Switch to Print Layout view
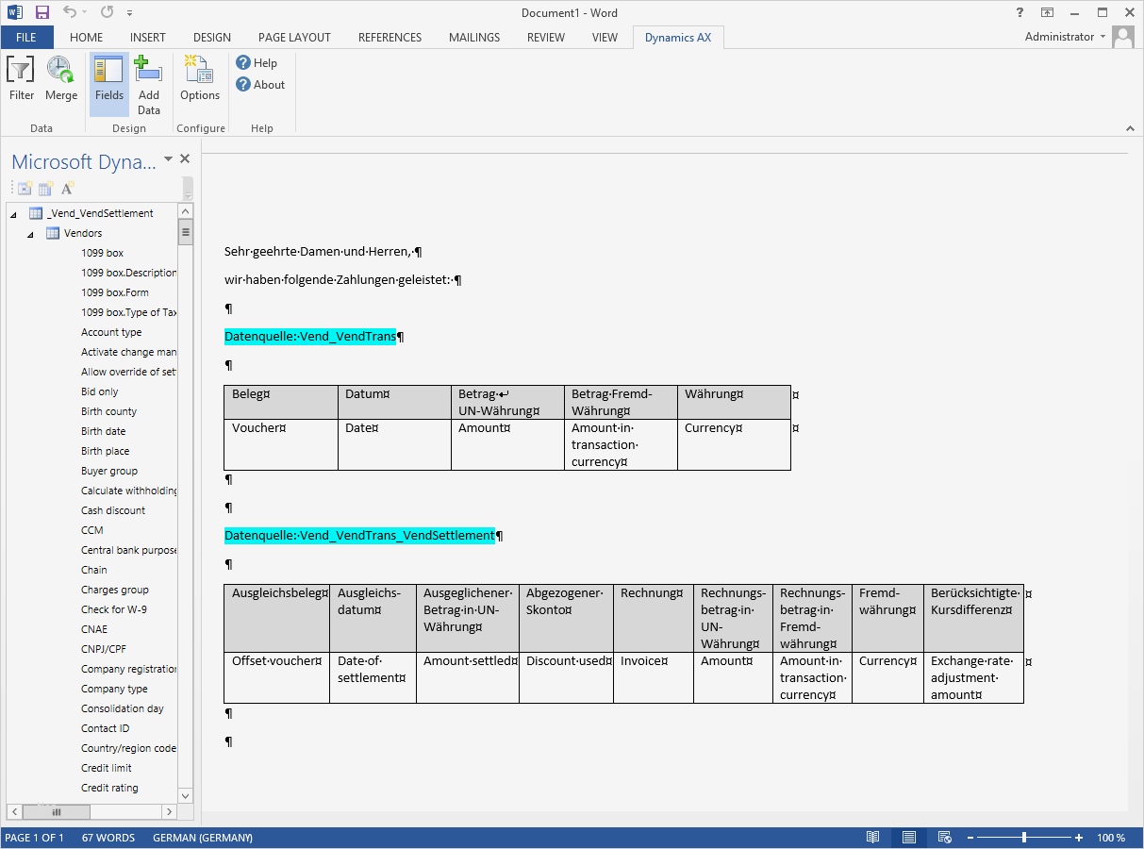 (908, 838)
